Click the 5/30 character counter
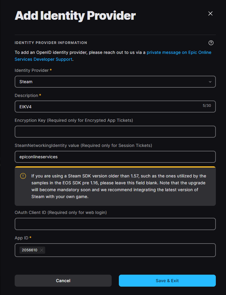 point(207,106)
